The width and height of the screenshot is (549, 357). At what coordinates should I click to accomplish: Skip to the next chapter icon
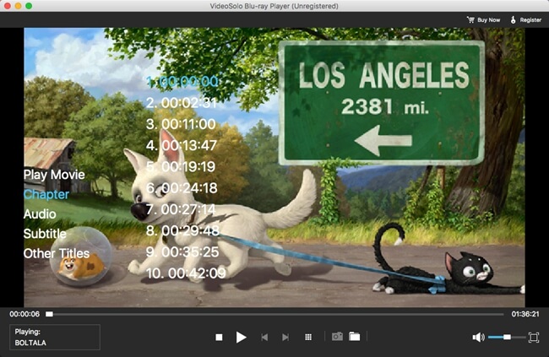coord(285,337)
